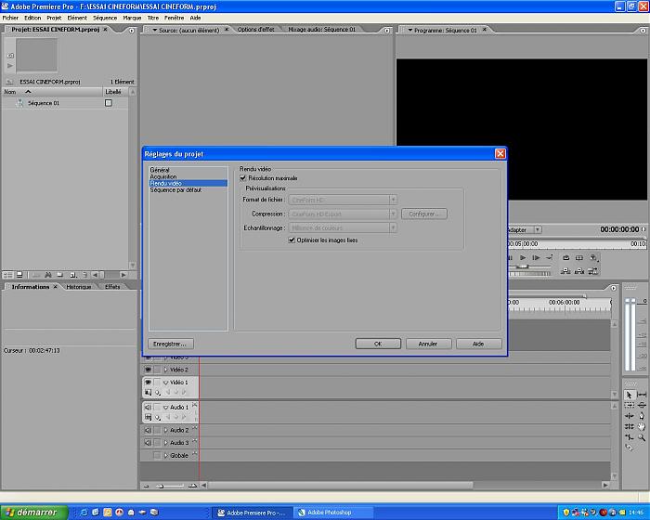The width and height of the screenshot is (650, 520).
Task: Select the Track Select dashed-rectangle tool
Action: [x=629, y=406]
